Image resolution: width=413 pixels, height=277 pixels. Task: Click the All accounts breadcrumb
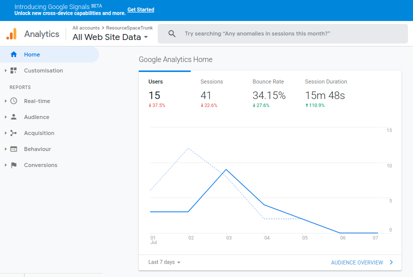click(x=86, y=28)
